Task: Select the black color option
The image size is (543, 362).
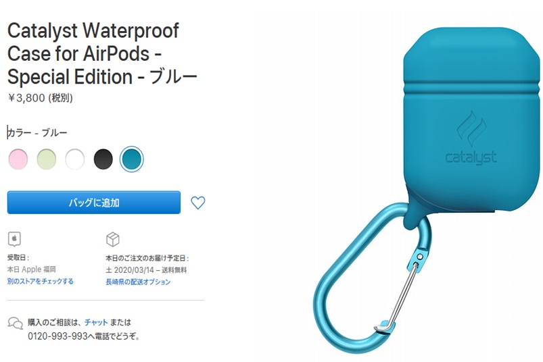Action: point(103,159)
